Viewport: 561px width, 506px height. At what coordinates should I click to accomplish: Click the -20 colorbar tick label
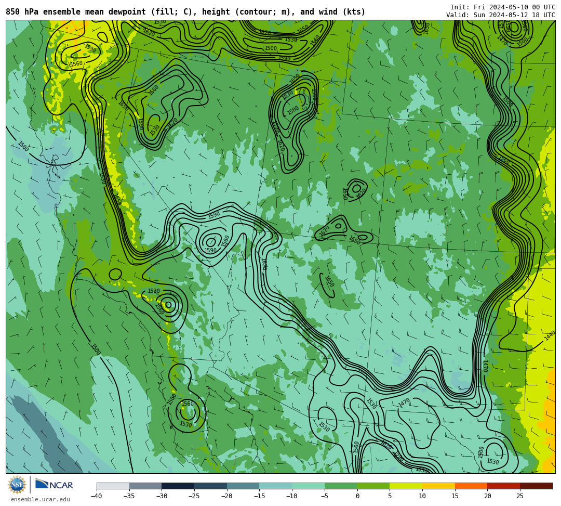point(227,496)
